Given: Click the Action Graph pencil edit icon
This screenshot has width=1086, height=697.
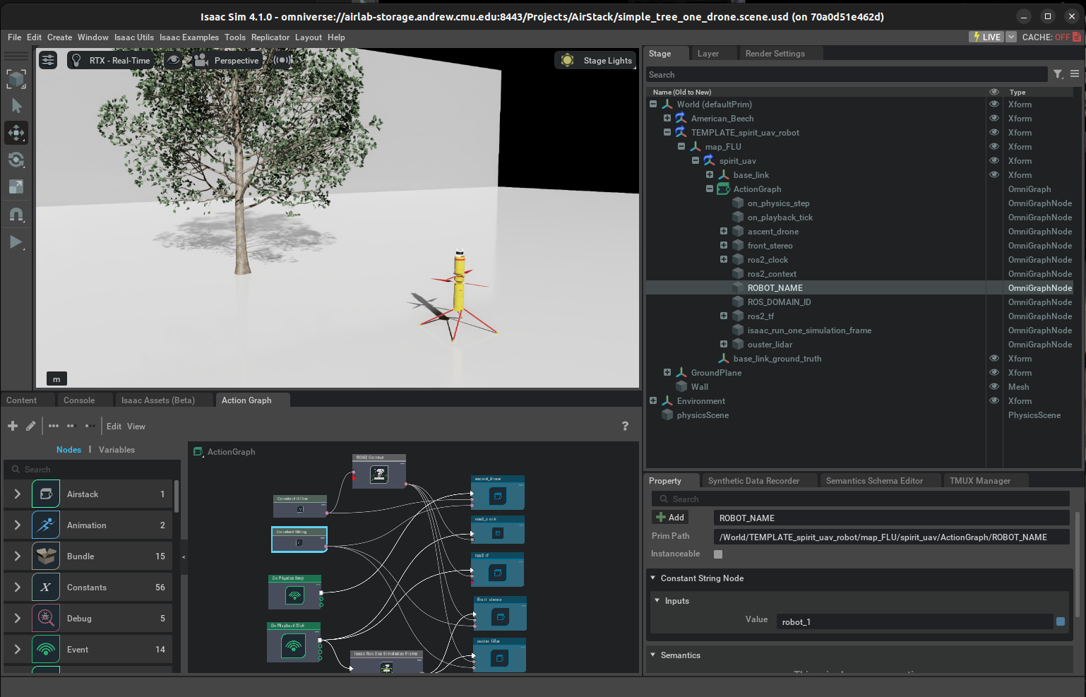Looking at the screenshot, I should click(31, 426).
